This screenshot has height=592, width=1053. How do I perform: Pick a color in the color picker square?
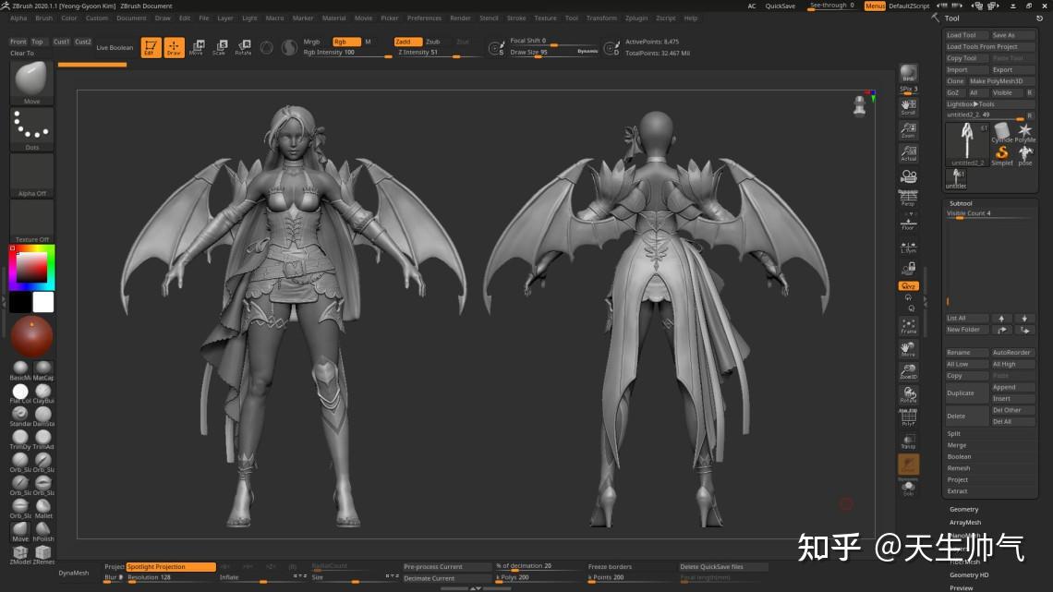coord(31,267)
